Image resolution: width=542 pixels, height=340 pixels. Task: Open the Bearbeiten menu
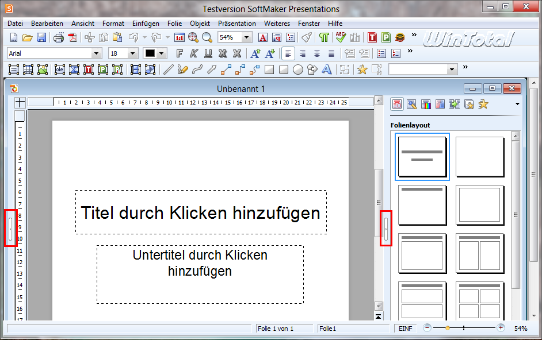(x=47, y=24)
